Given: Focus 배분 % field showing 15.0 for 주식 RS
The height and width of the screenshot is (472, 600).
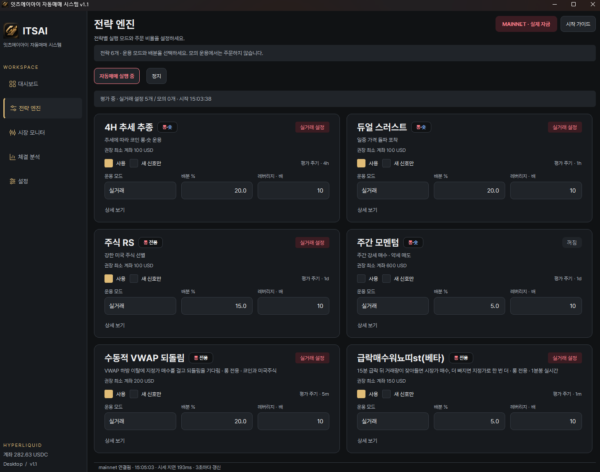Looking at the screenshot, I should (217, 306).
